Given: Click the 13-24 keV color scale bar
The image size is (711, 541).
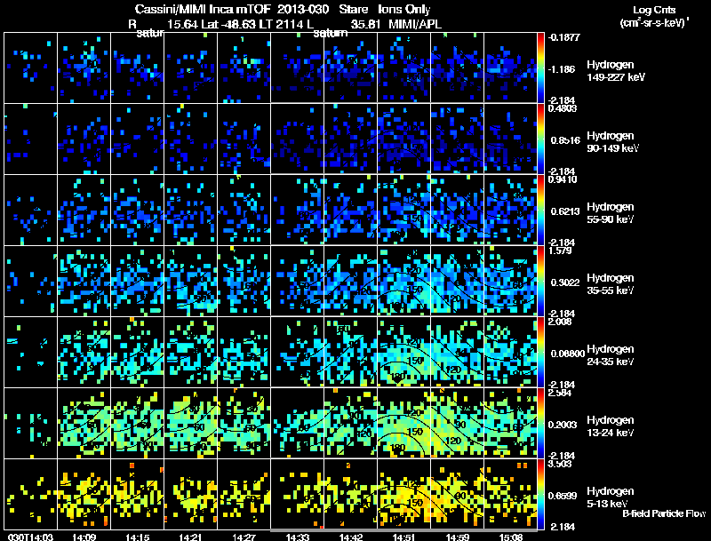Looking at the screenshot, I should (540, 424).
